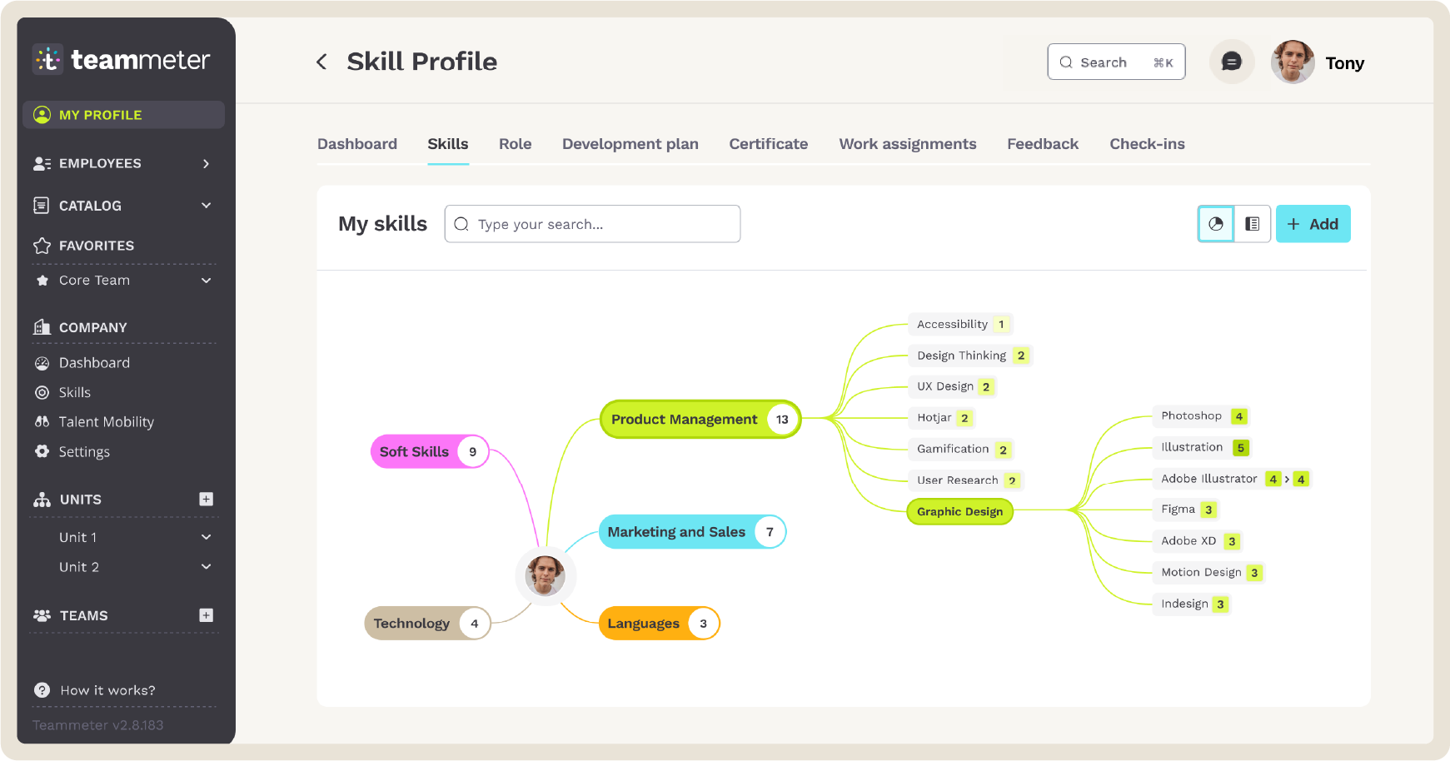Screen dimensions: 1450x761
Task: Expand the Catalog section chevron
Action: 207,206
